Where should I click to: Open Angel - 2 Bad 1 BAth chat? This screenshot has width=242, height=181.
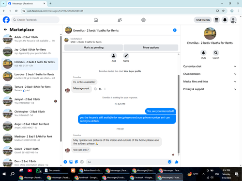coord(30,125)
